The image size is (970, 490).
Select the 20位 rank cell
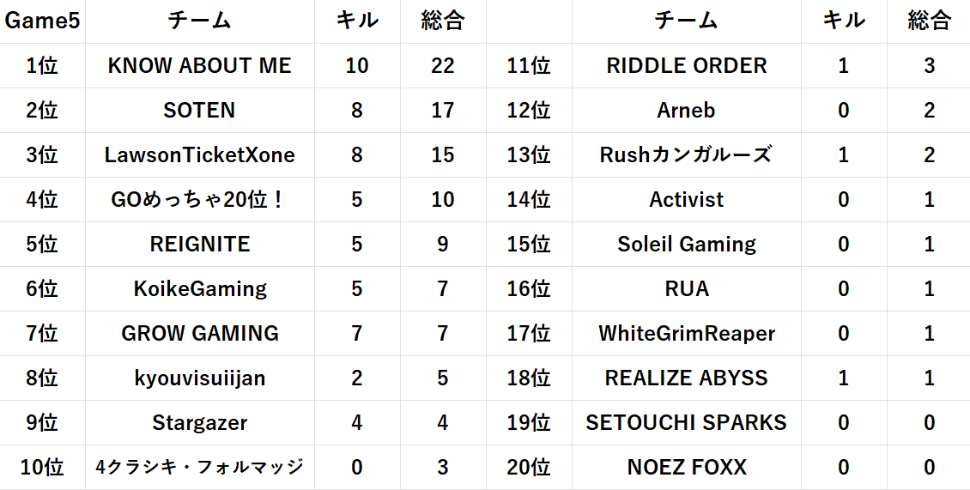(x=529, y=468)
